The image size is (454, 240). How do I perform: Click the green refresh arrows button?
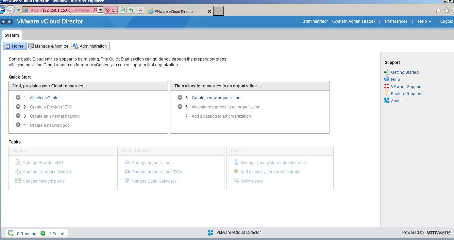tap(132, 10)
